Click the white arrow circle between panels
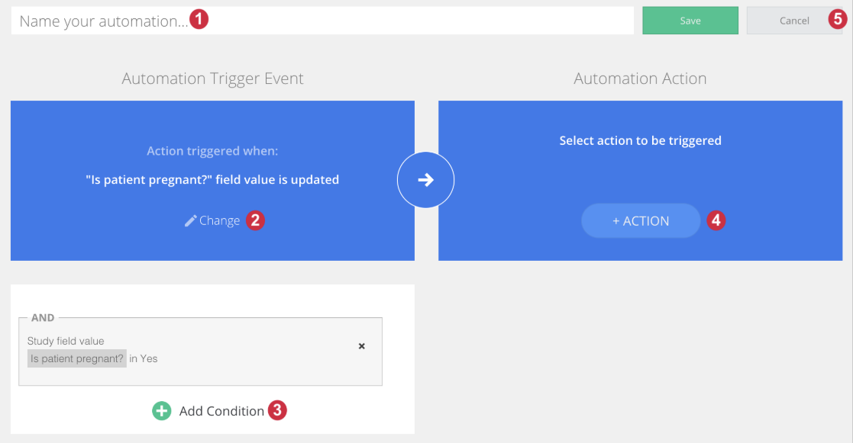 coord(425,180)
